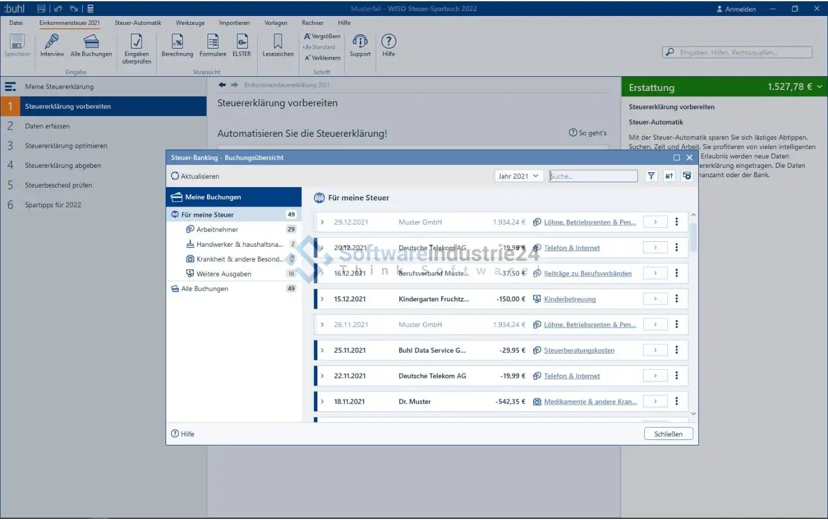Open the Jahr 2021 dropdown
The image size is (828, 520).
pos(518,176)
